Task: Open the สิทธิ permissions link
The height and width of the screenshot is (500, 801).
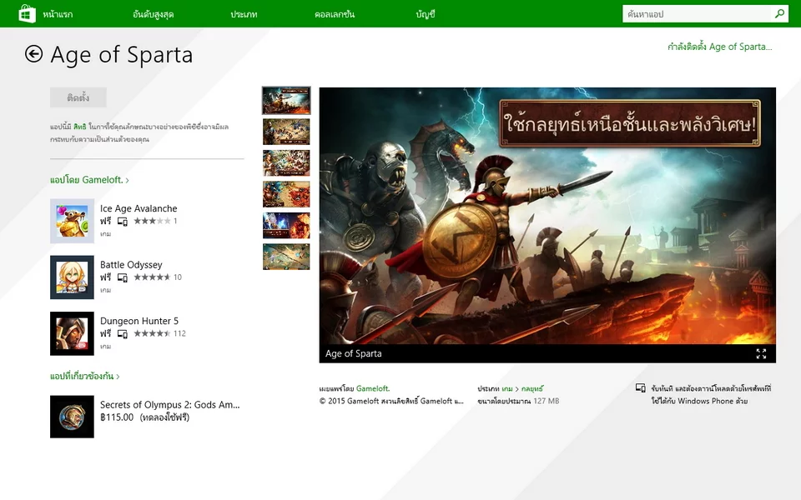Action: [80, 127]
